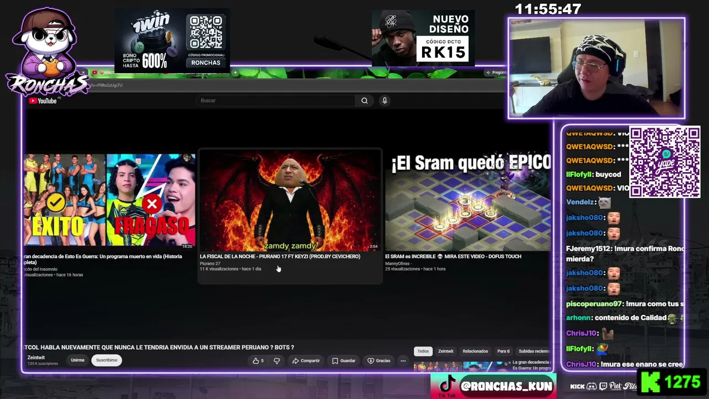Click the 18:20 duration badge

pyautogui.click(x=187, y=247)
